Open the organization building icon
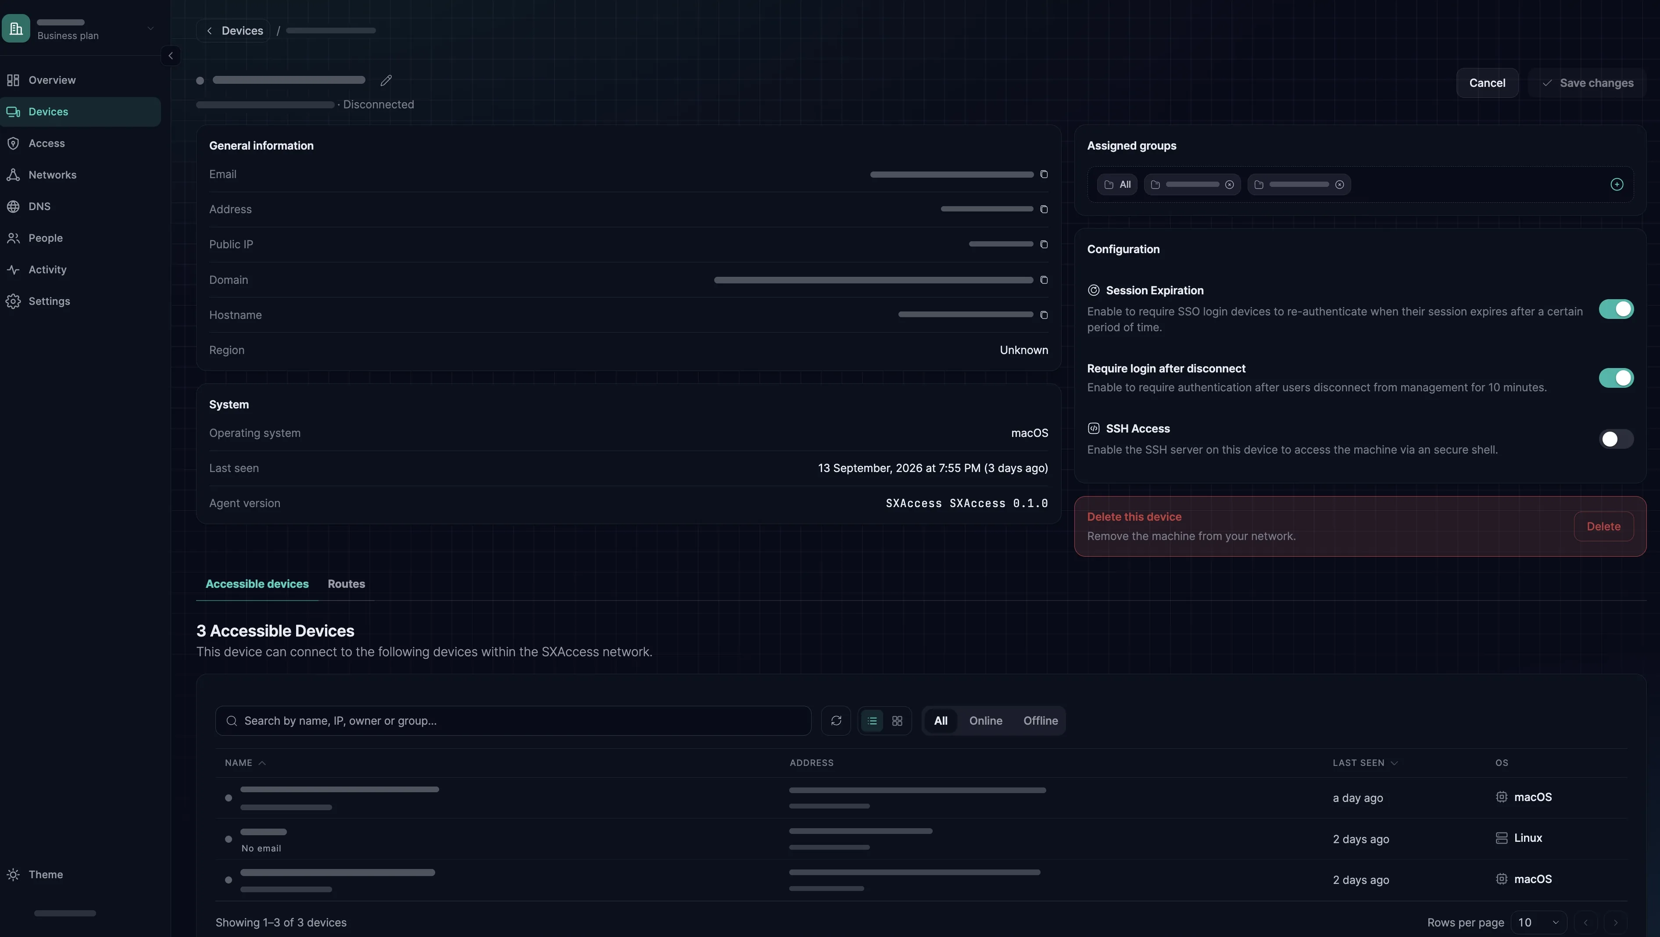The height and width of the screenshot is (937, 1660). (16, 29)
